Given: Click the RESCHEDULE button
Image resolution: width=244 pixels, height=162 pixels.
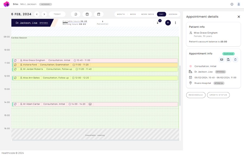Looking at the screenshot, I should [x=196, y=95].
